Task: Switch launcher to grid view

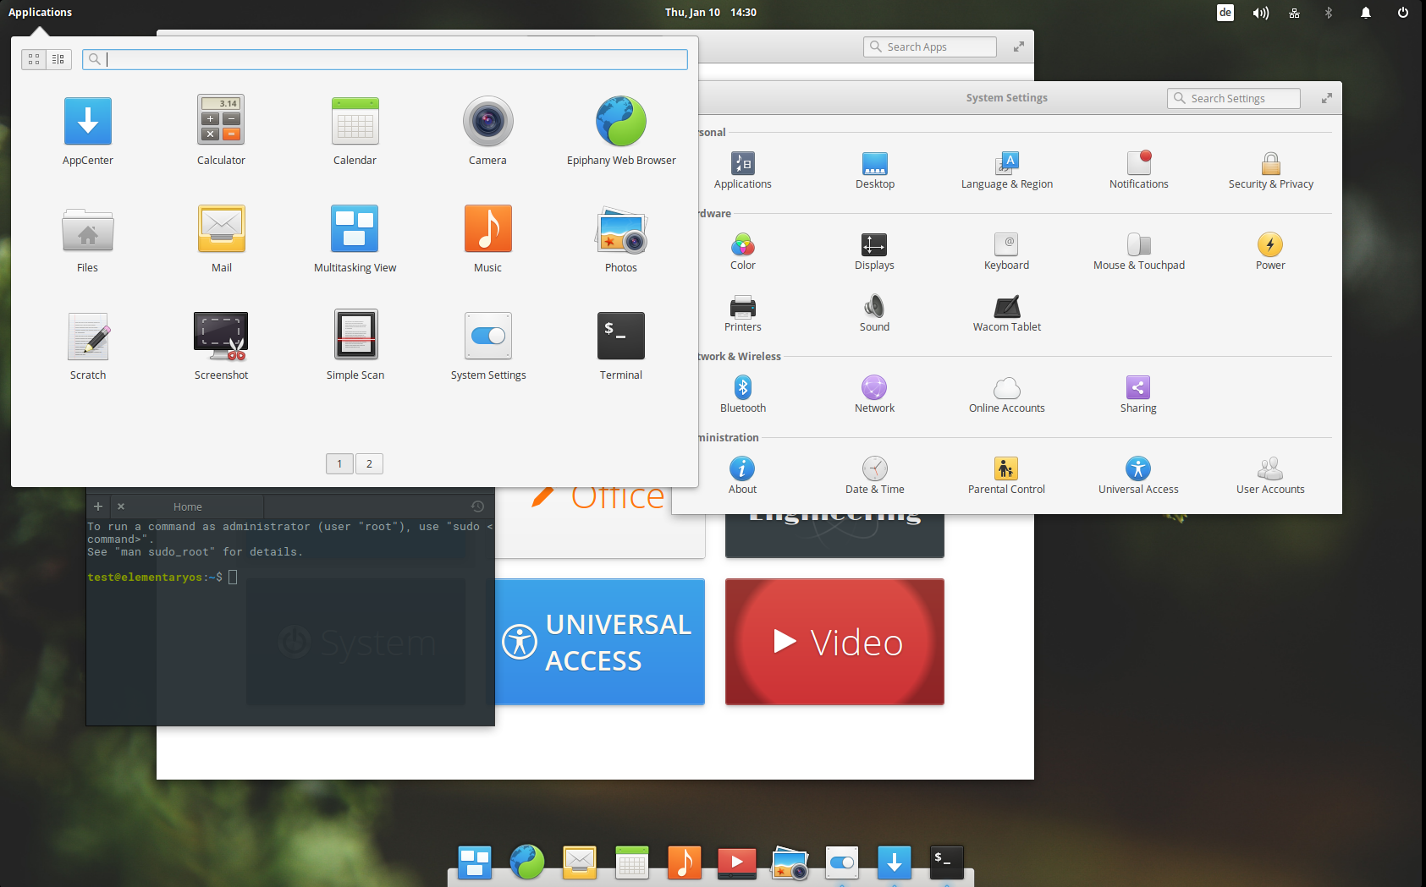Action: [34, 59]
